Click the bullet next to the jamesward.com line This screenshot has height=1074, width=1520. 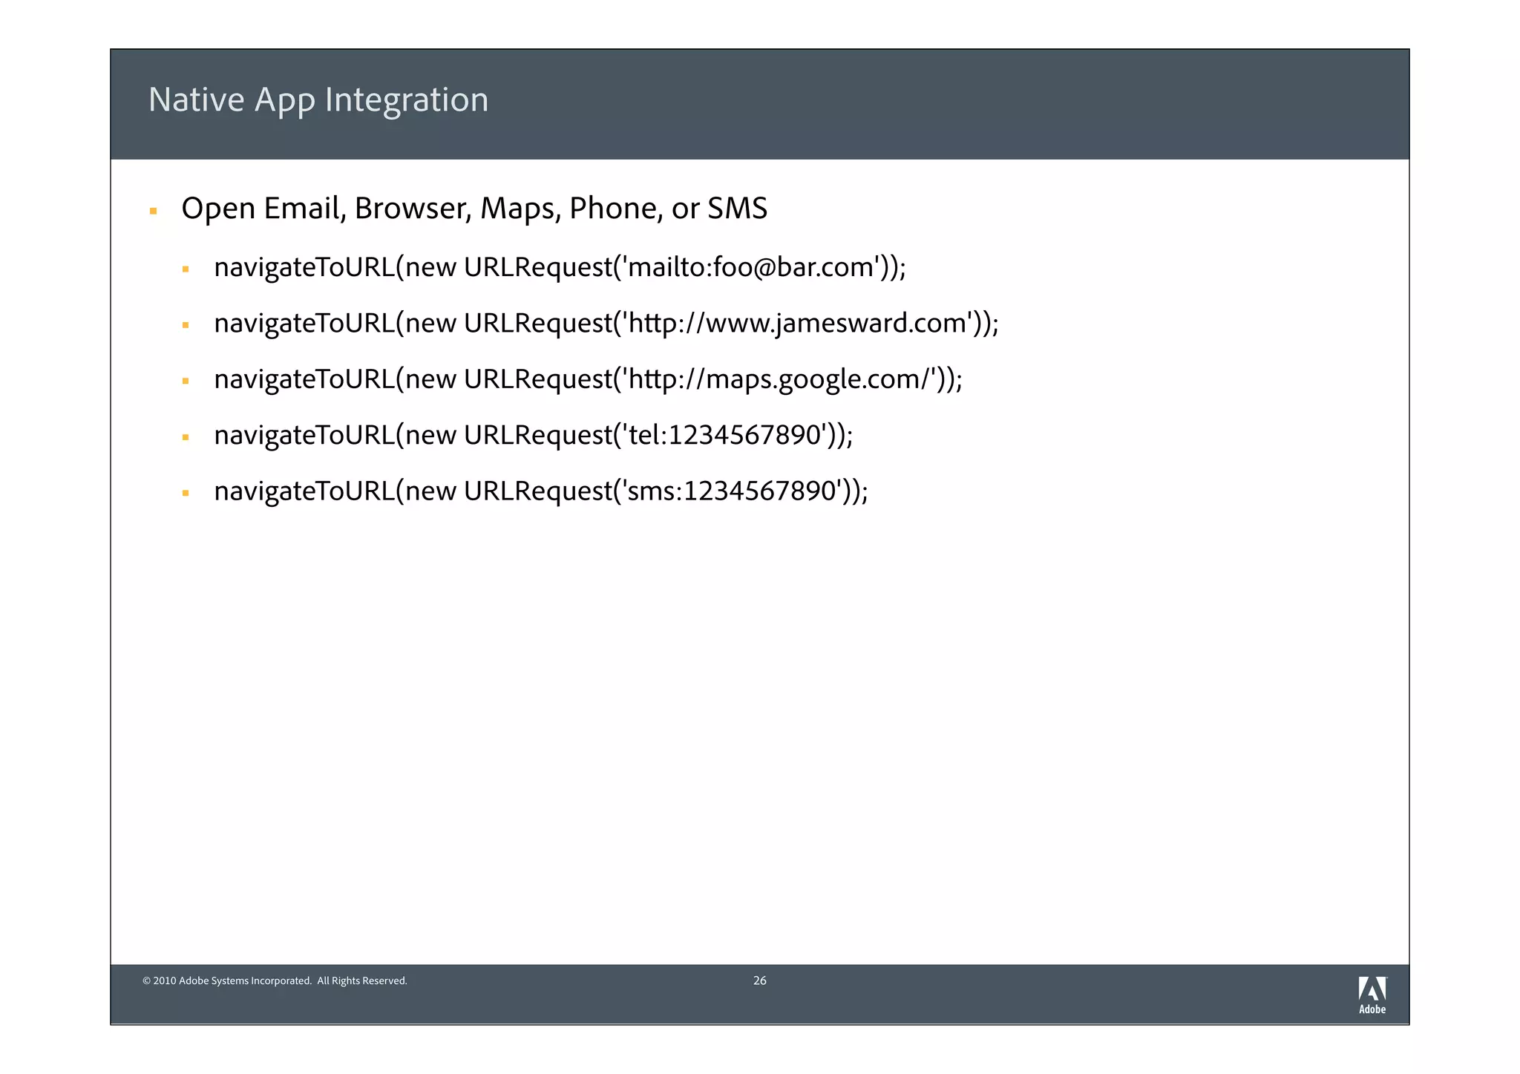(x=186, y=325)
